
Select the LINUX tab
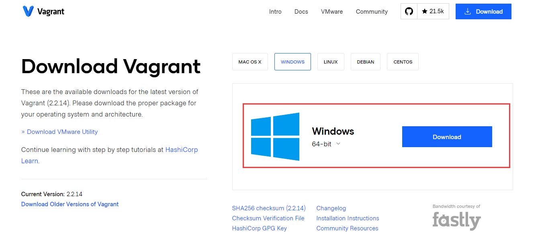click(331, 62)
